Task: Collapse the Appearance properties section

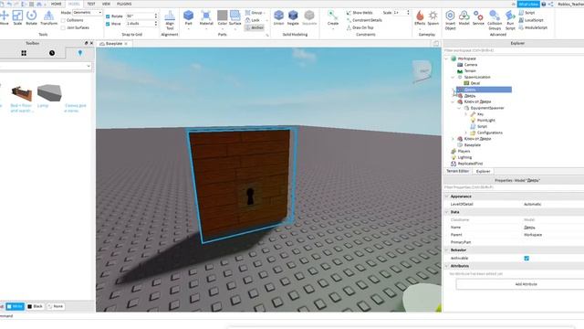Action: pos(446,196)
